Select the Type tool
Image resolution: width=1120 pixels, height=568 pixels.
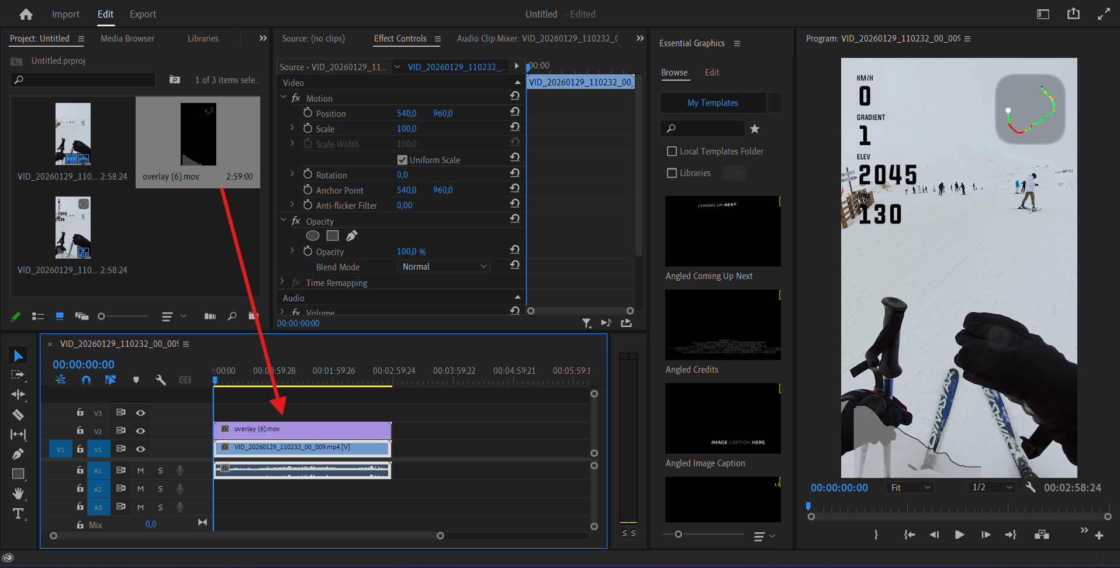[18, 514]
